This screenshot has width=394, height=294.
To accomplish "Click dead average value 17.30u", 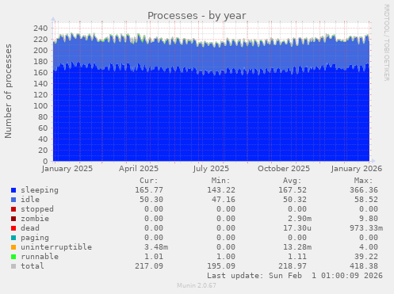I will [x=297, y=228].
